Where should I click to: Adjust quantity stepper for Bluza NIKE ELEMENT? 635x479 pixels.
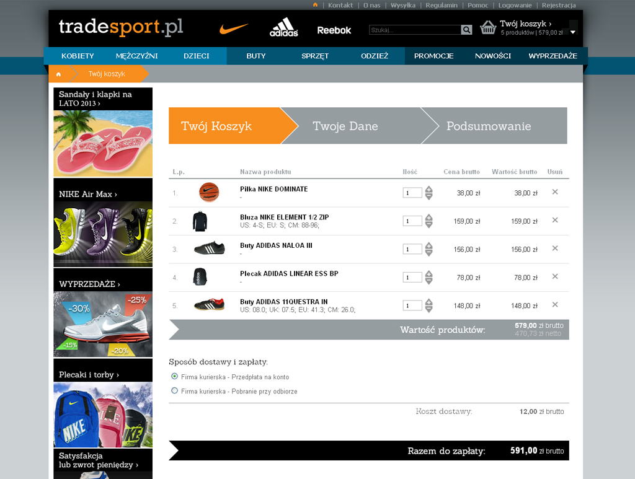429,221
